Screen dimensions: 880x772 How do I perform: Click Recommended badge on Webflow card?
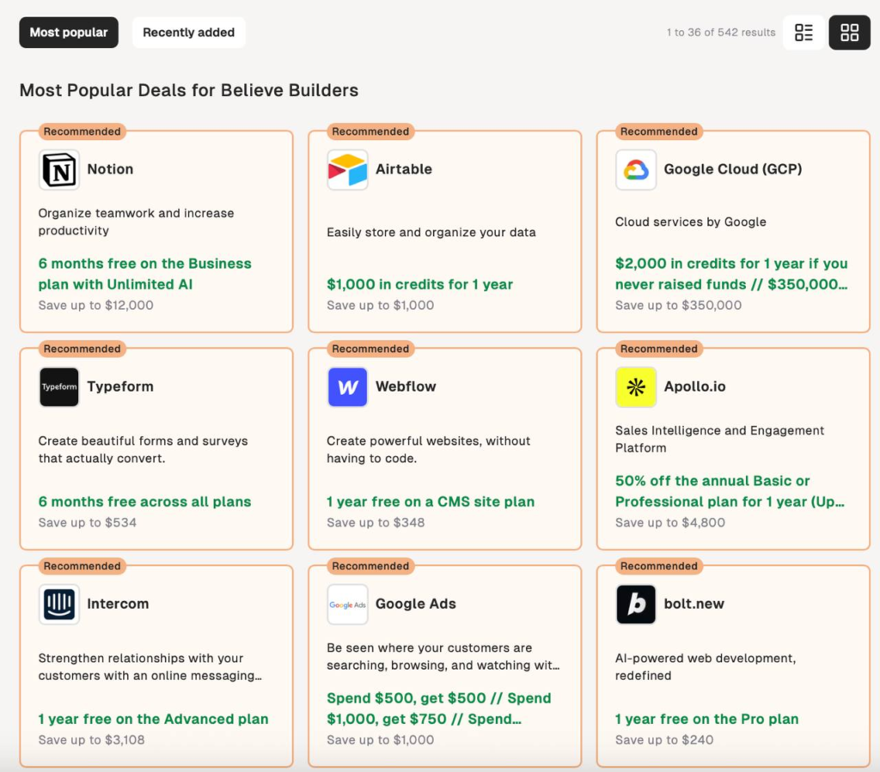coord(370,349)
